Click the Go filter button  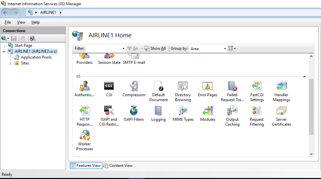[x=133, y=48]
